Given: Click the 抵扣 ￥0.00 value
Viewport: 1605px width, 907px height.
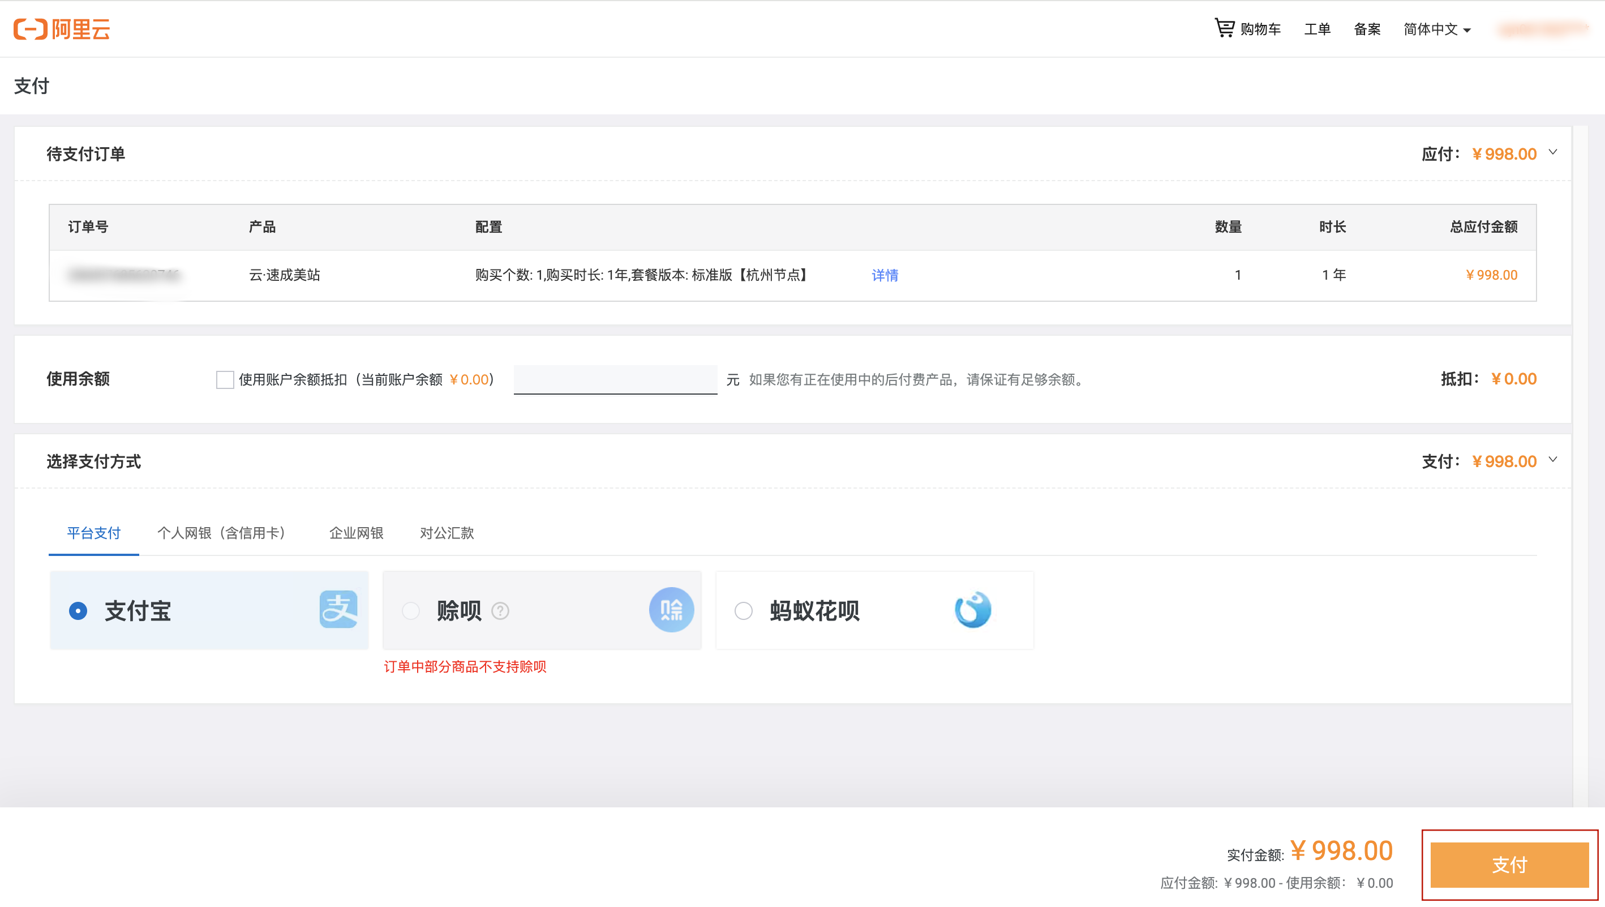Looking at the screenshot, I should point(1513,379).
